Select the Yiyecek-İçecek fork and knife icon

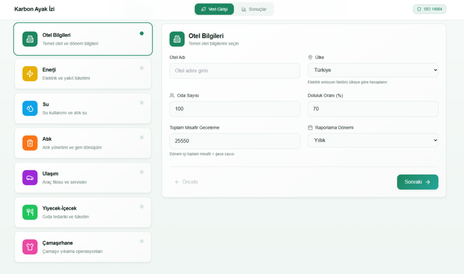(x=30, y=212)
